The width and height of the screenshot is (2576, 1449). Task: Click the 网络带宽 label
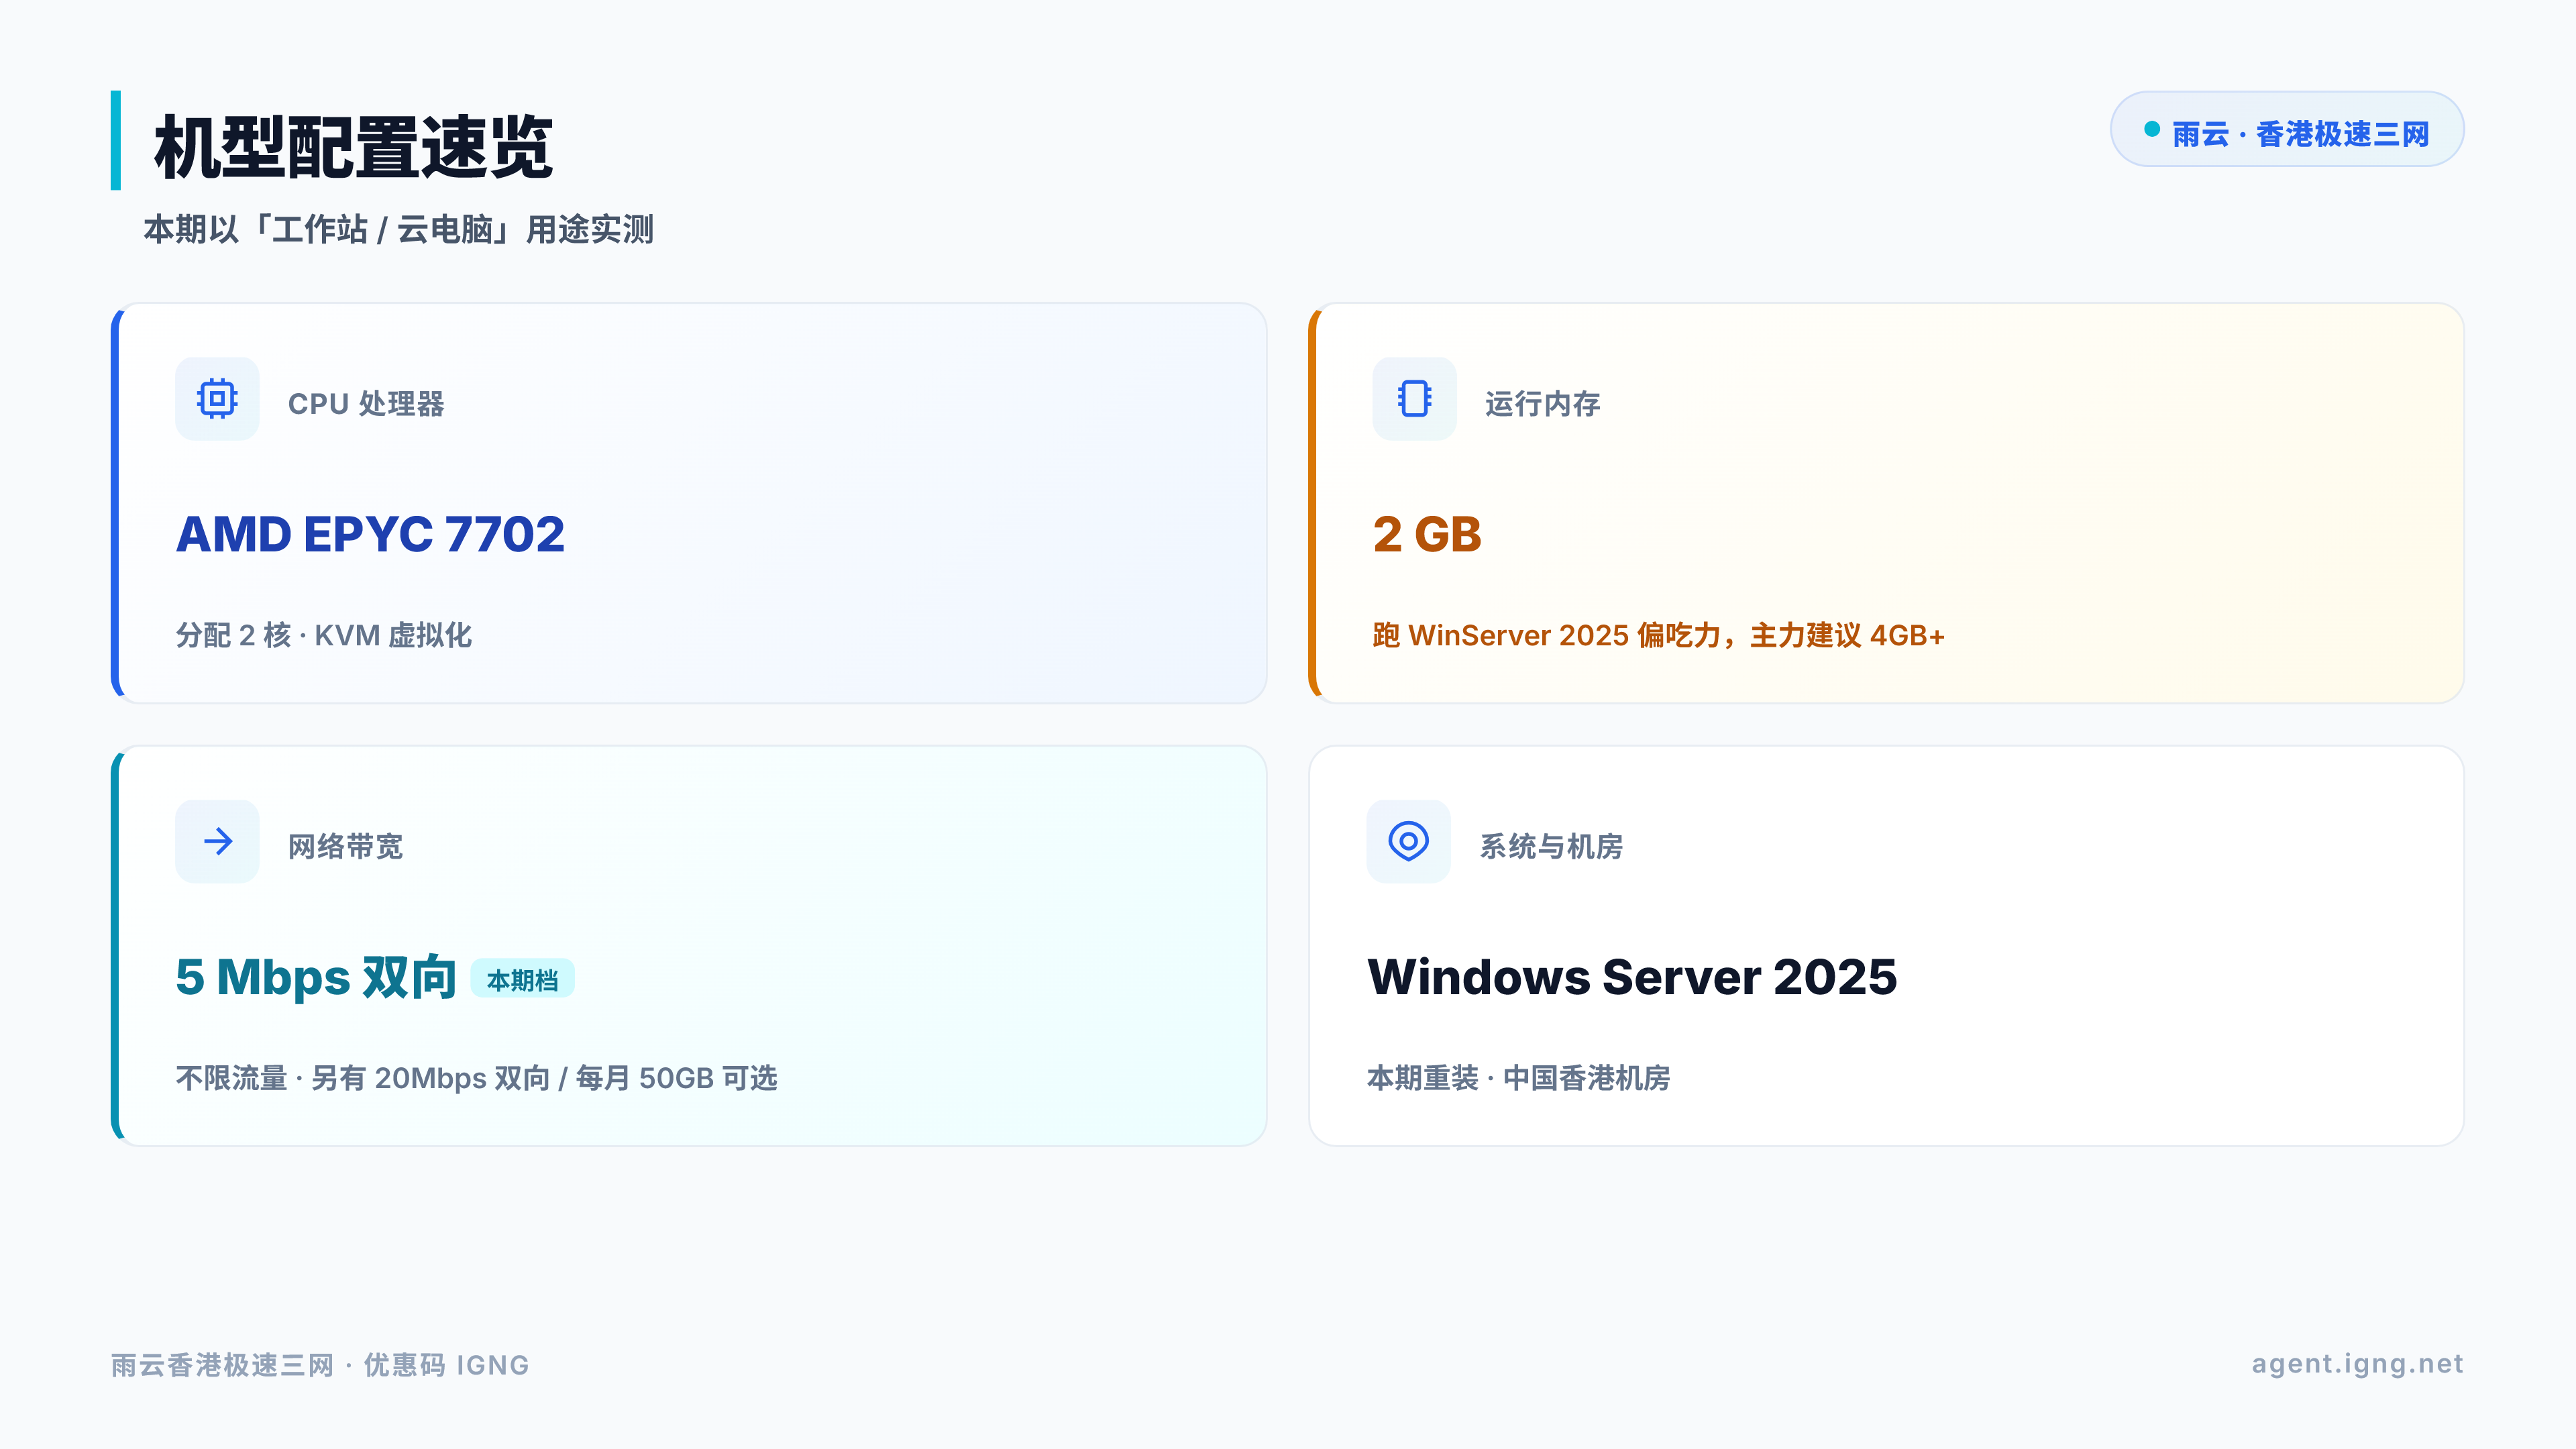[x=346, y=846]
